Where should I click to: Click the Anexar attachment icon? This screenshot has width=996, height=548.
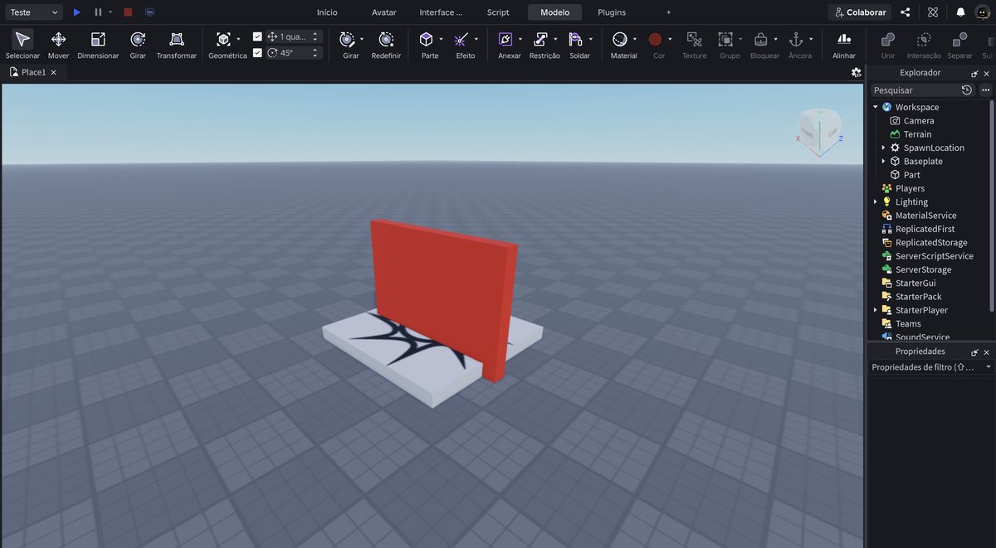[505, 40]
